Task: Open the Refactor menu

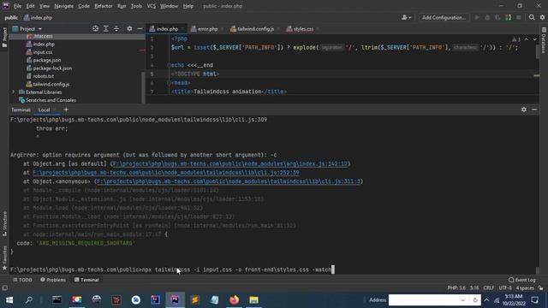Action: pos(104,6)
